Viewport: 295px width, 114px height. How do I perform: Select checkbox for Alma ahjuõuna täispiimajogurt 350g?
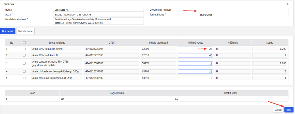(x=24, y=78)
